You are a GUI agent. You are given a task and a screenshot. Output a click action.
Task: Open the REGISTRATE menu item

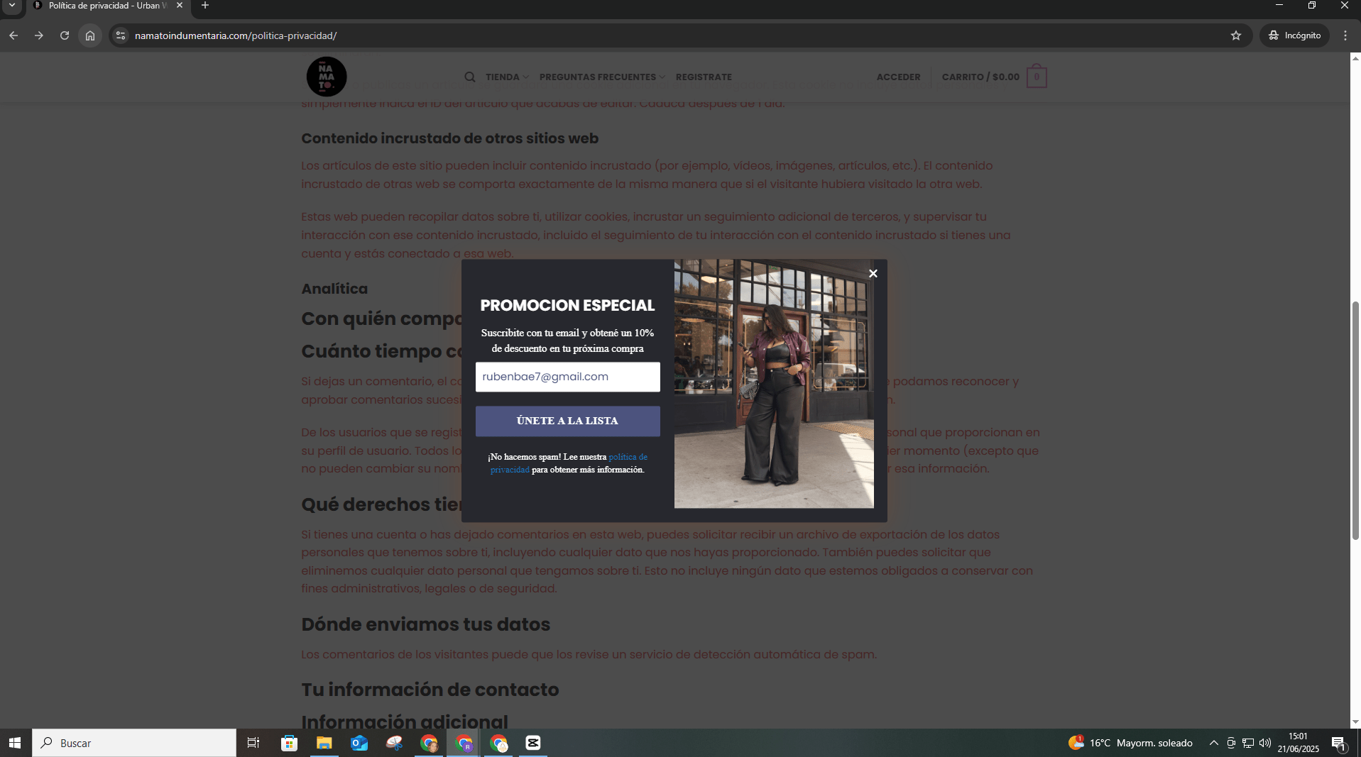704,77
